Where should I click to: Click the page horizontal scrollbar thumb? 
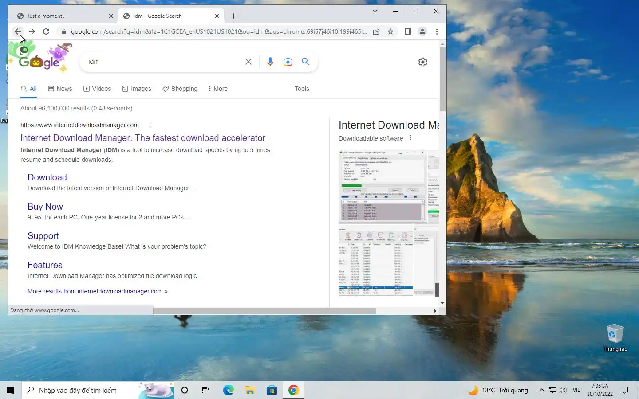[264, 311]
